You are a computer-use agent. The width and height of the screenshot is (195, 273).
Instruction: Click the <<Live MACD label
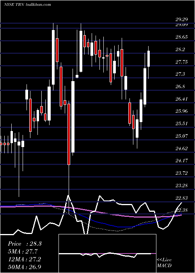pyautogui.click(x=164, y=263)
